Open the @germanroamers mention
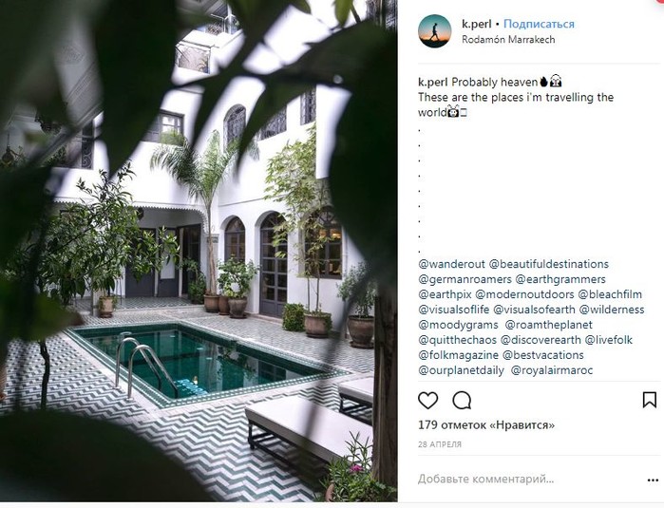Screen dimensions: 664x508 465,279
